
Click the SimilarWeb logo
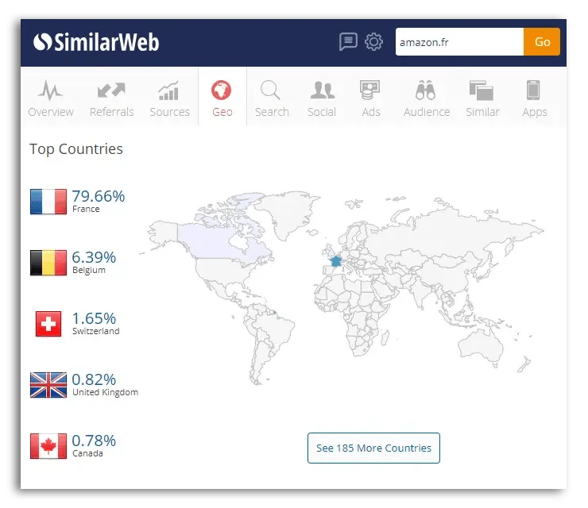click(96, 42)
